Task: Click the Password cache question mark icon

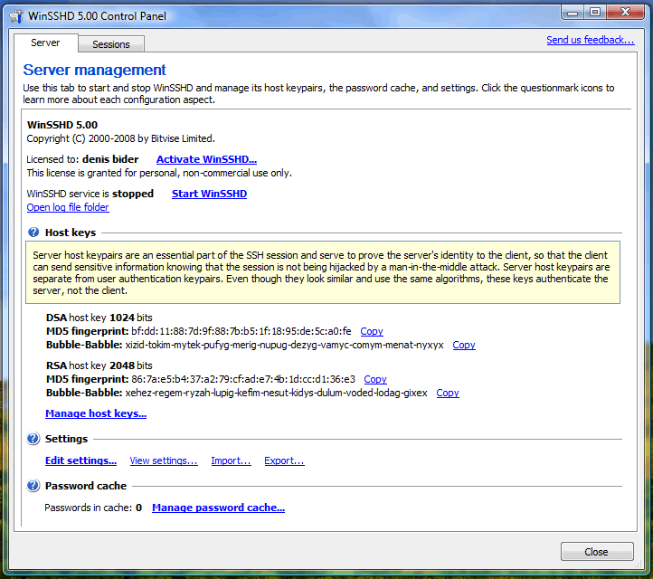Action: tap(33, 486)
